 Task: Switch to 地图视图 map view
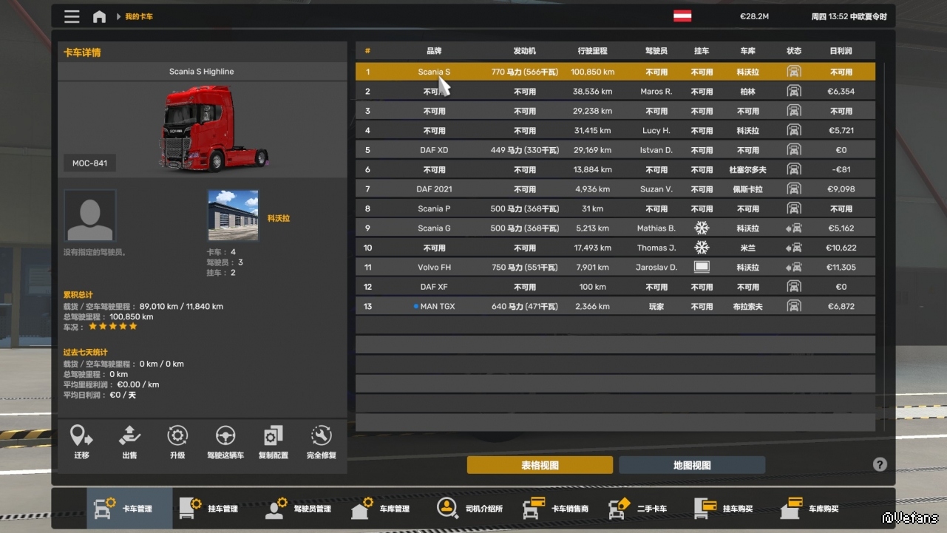point(692,465)
